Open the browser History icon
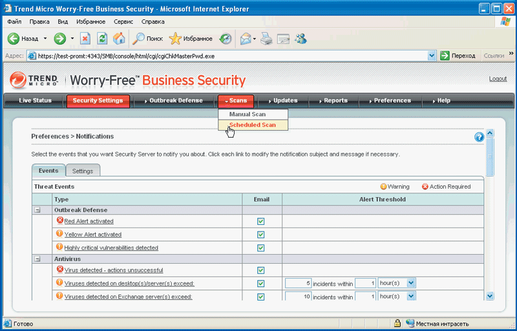The width and height of the screenshot is (517, 331). (x=226, y=38)
